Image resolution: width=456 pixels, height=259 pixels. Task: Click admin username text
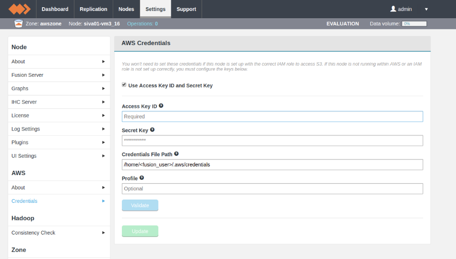point(405,9)
